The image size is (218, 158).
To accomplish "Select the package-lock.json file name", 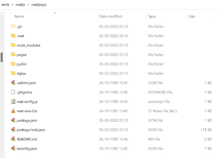I will click(x=31, y=130).
